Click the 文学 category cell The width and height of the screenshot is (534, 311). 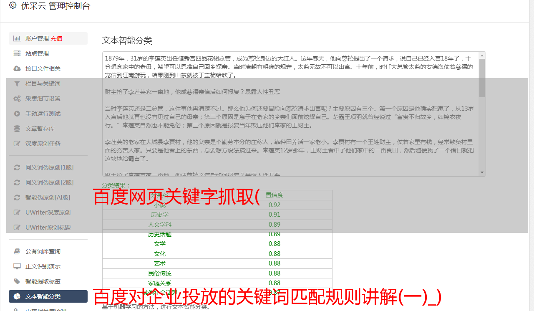[160, 244]
